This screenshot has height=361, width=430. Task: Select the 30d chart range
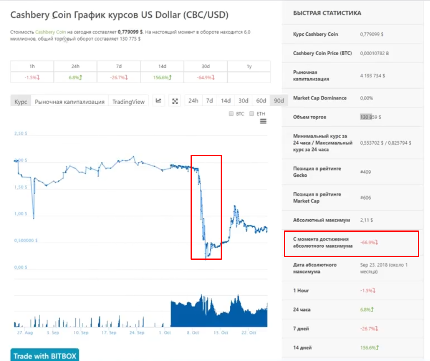click(x=243, y=101)
